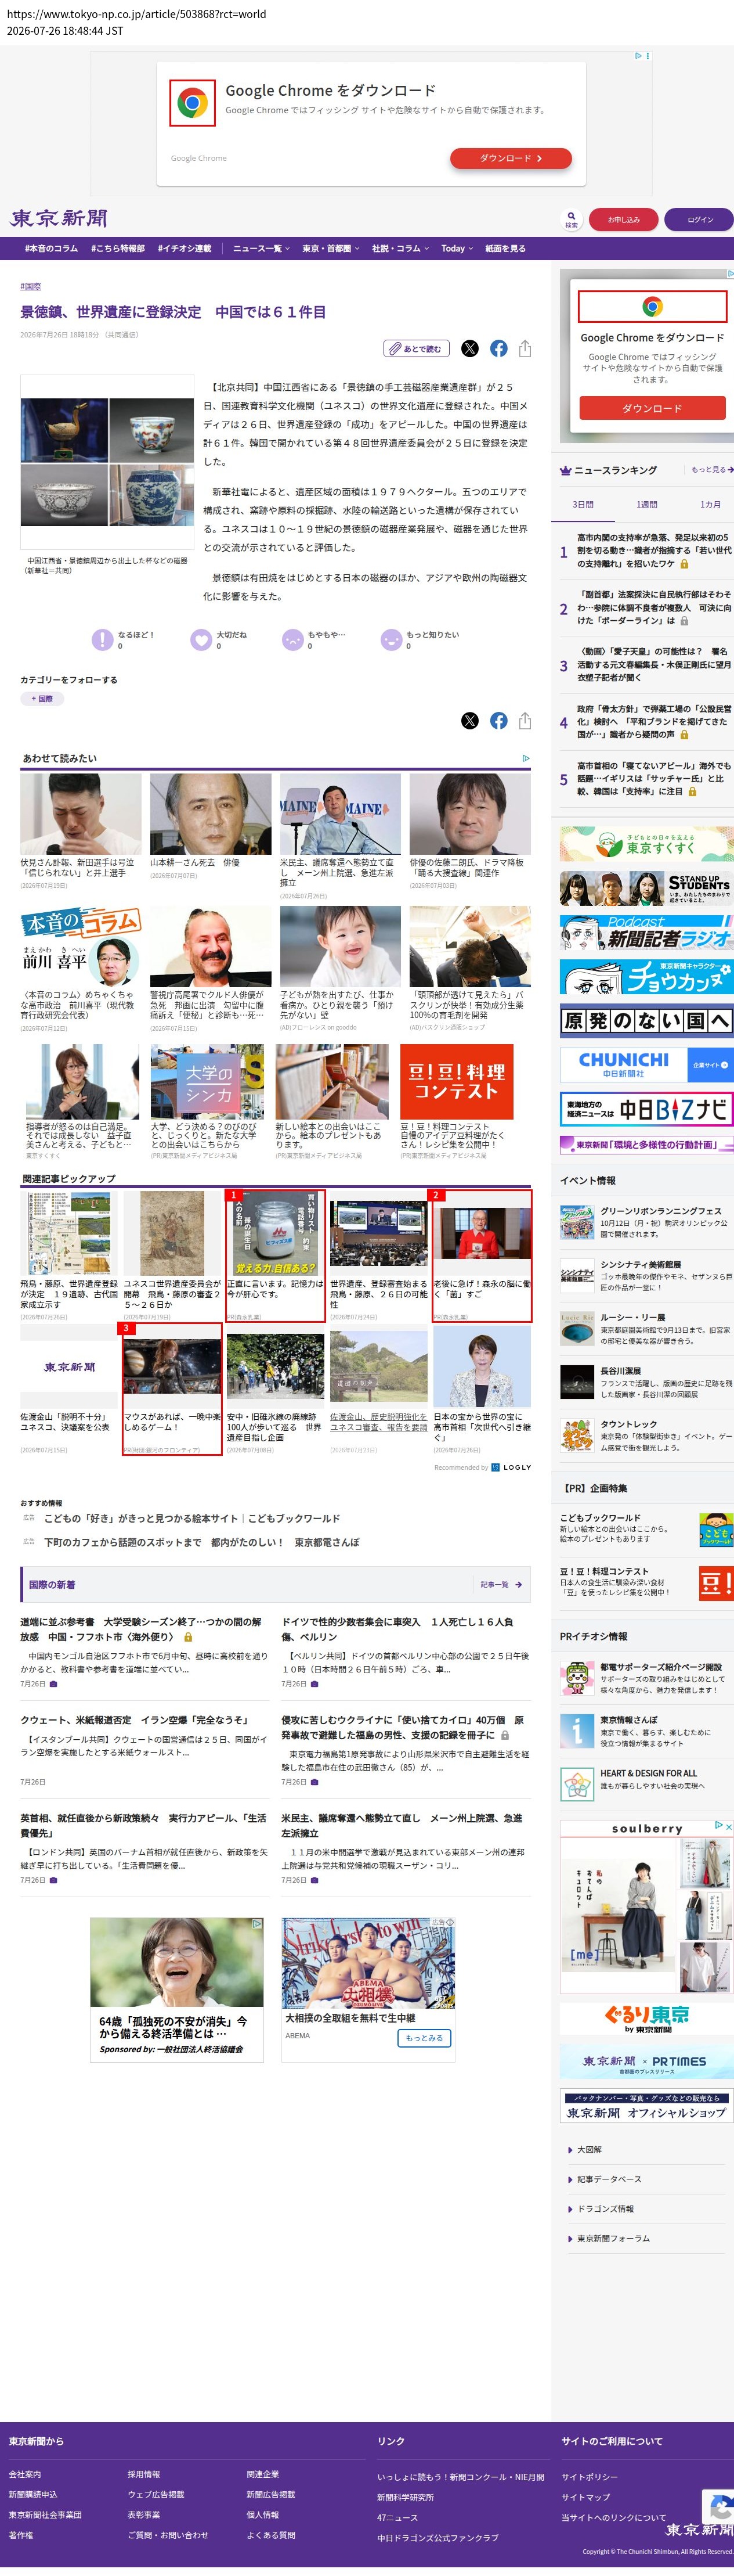Open 新聞記者ラジオ podcast banner
This screenshot has width=734, height=2576.
[646, 932]
